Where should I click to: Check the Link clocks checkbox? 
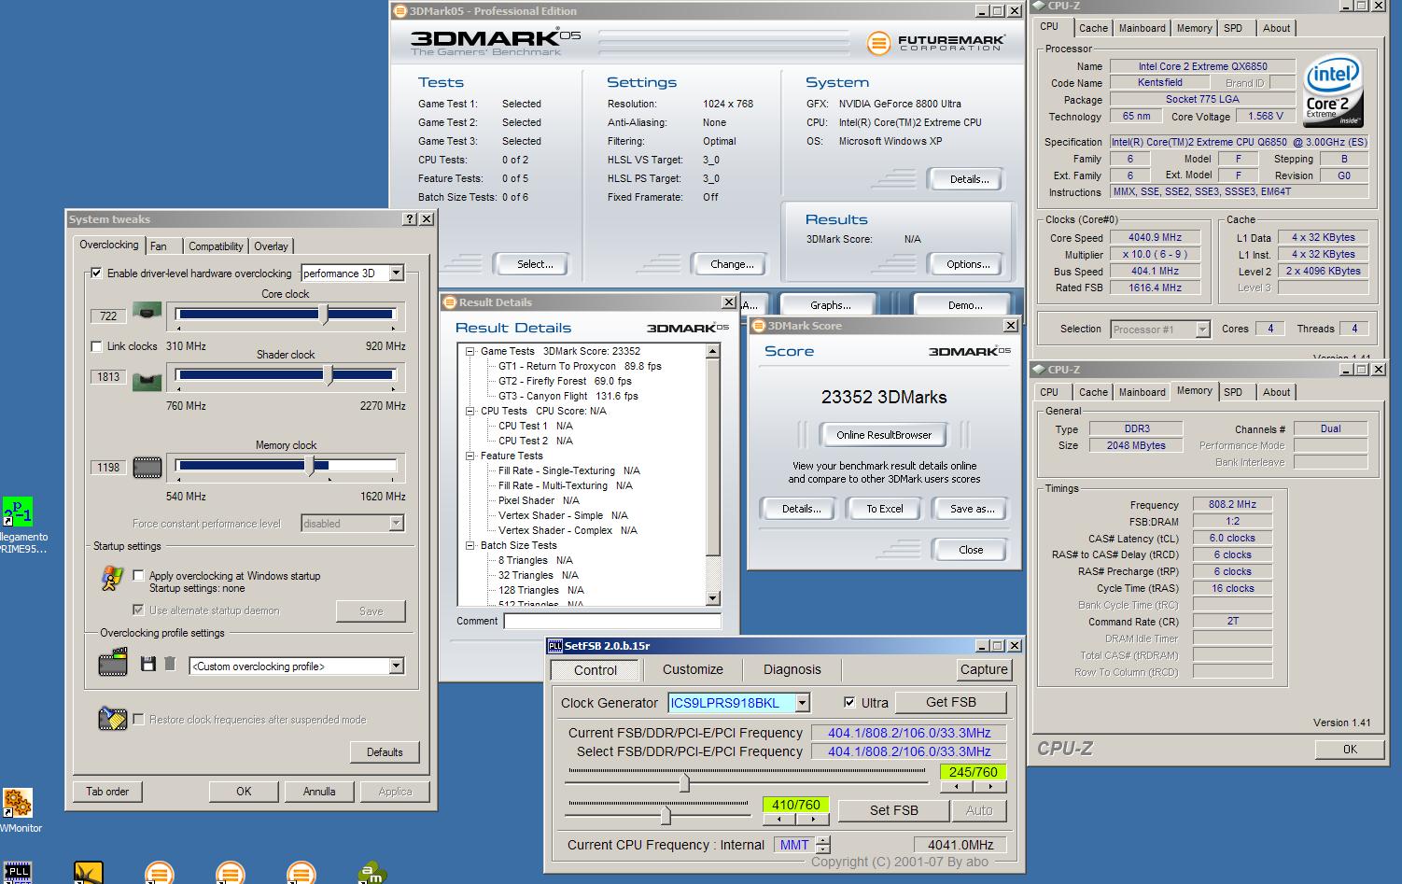96,346
